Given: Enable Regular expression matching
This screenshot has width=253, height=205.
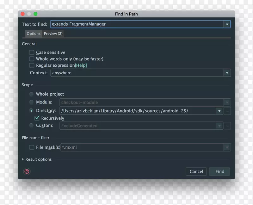Looking at the screenshot, I should click(32, 65).
